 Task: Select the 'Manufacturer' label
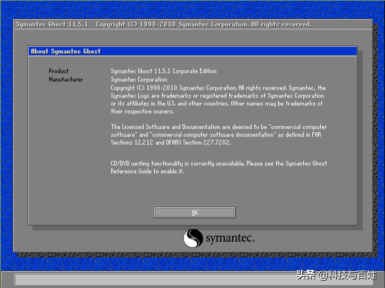coord(66,79)
